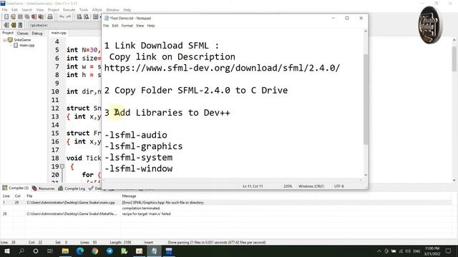Viewport: 458px width, 257px height.
Task: Launch Microsoft Edge from taskbar
Action: pos(80,251)
